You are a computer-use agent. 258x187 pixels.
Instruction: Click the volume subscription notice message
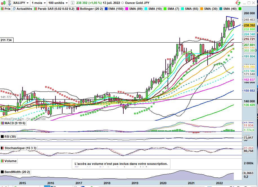(121, 163)
